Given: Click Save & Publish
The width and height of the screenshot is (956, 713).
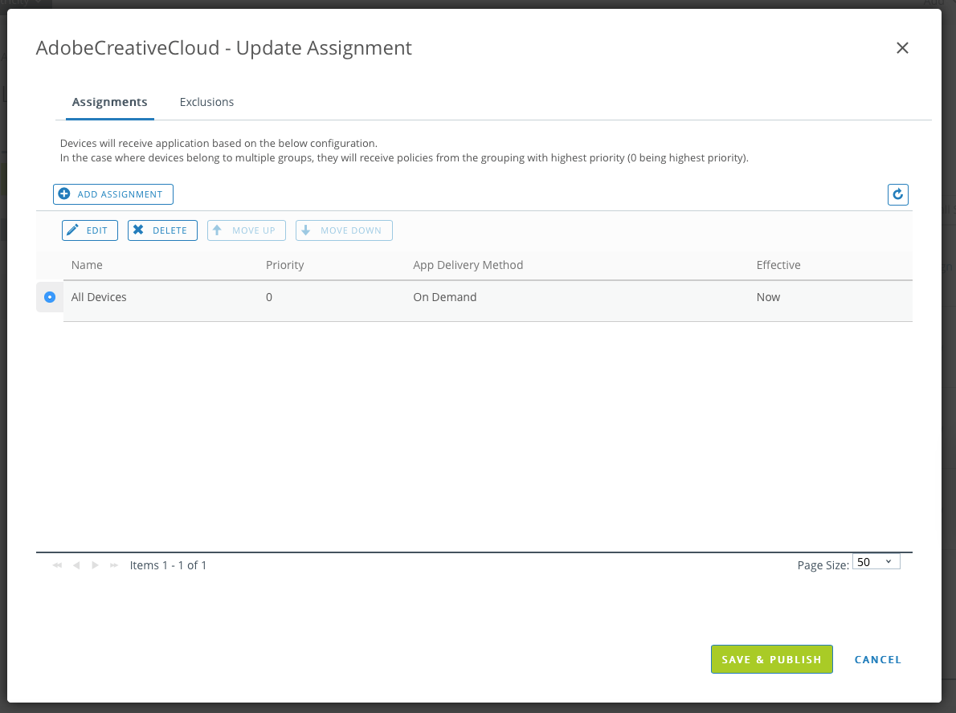Looking at the screenshot, I should coord(771,659).
